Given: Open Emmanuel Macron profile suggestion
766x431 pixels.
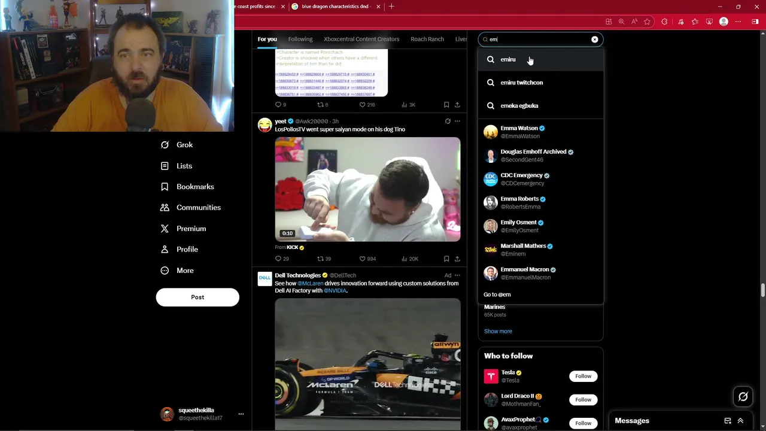Looking at the screenshot, I should [x=540, y=273].
